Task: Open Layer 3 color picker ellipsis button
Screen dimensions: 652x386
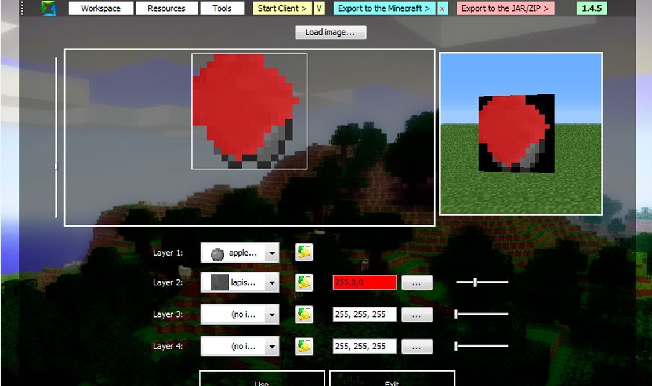Action: tap(416, 315)
